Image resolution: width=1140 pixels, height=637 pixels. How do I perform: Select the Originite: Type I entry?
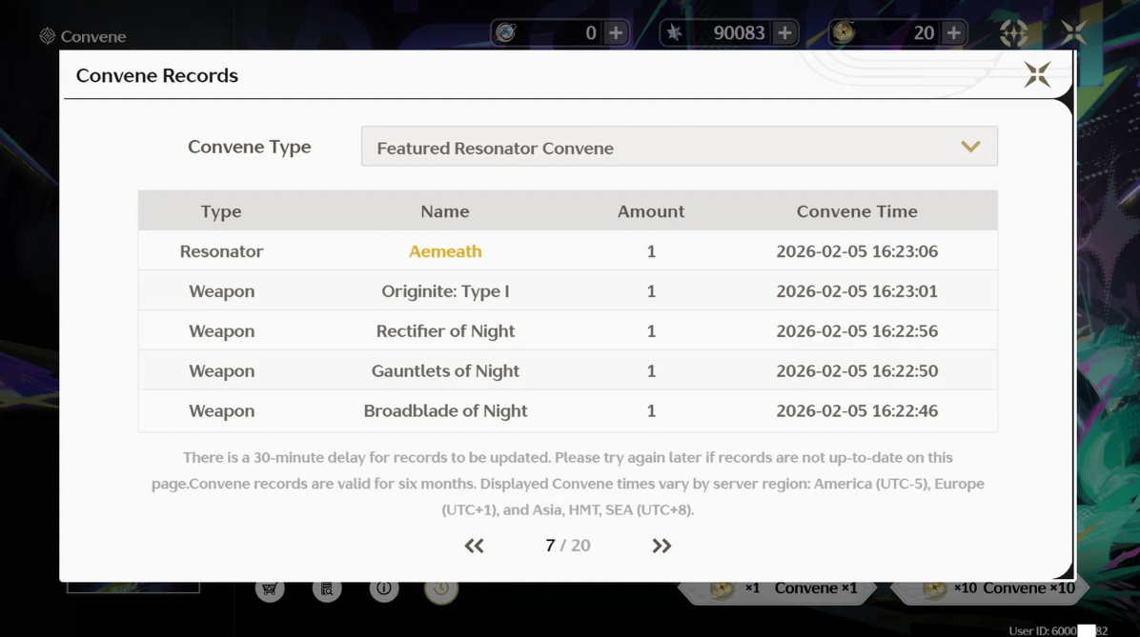(x=445, y=291)
